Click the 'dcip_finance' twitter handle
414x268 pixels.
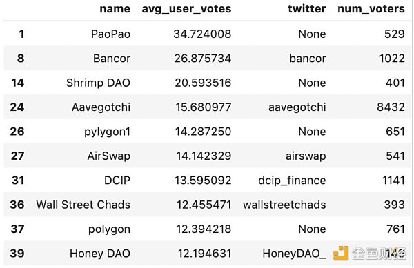pos(292,181)
